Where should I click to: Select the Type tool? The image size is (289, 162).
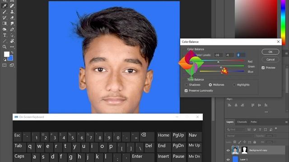pyautogui.click(x=5, y=35)
